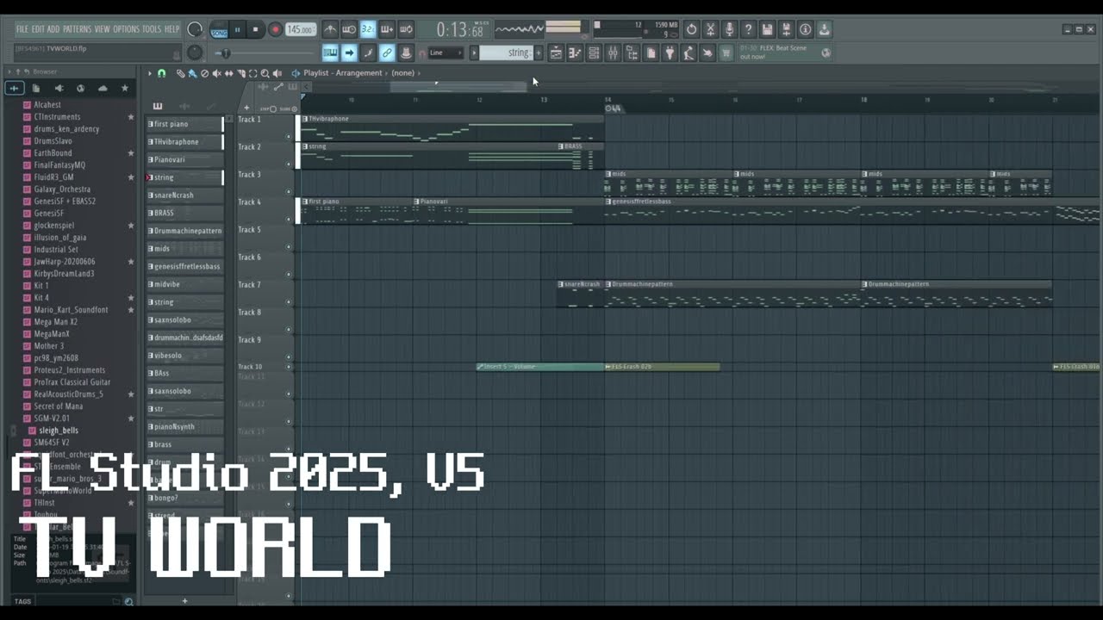This screenshot has height=620, width=1103.
Task: Open the ADD menu
Action: coord(53,29)
